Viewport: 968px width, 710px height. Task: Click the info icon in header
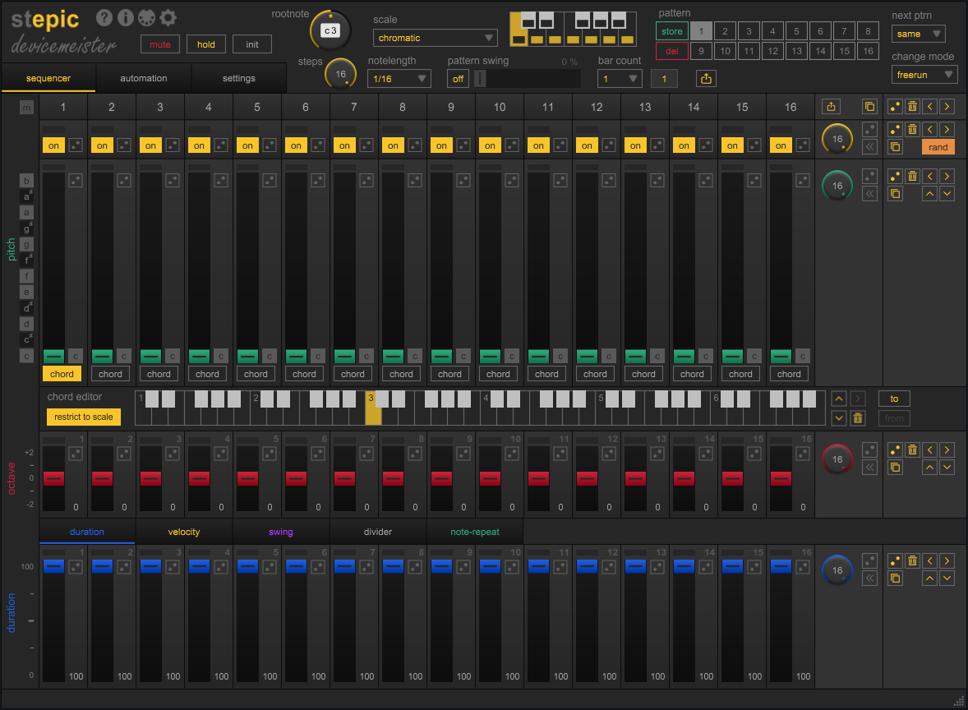(126, 17)
